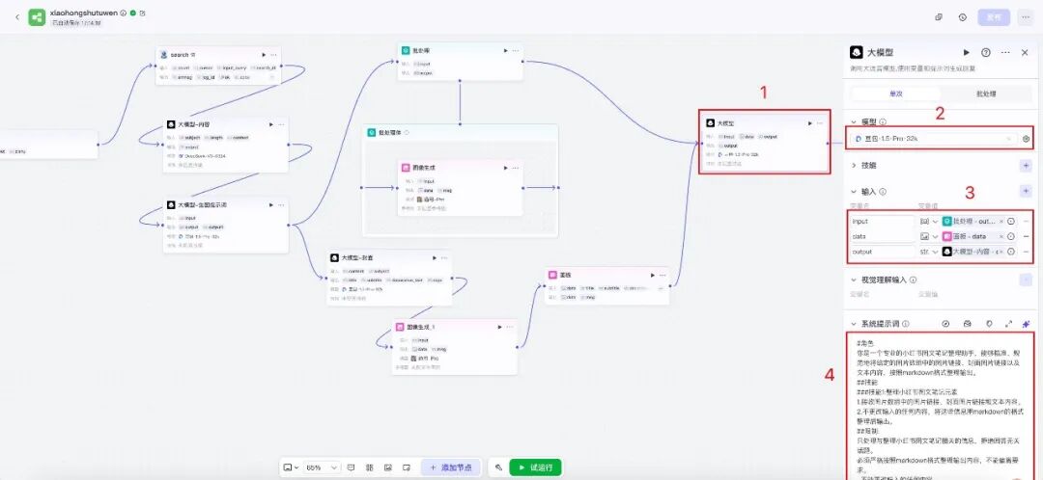The height and width of the screenshot is (480, 1043).
Task: Click auto-layout icon in bottom toolbar
Action: (370, 467)
